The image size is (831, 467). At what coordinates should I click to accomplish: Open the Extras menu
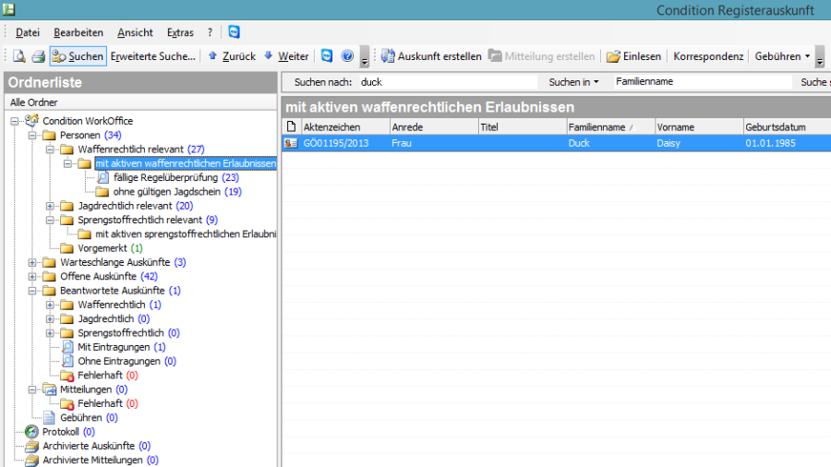pos(180,32)
